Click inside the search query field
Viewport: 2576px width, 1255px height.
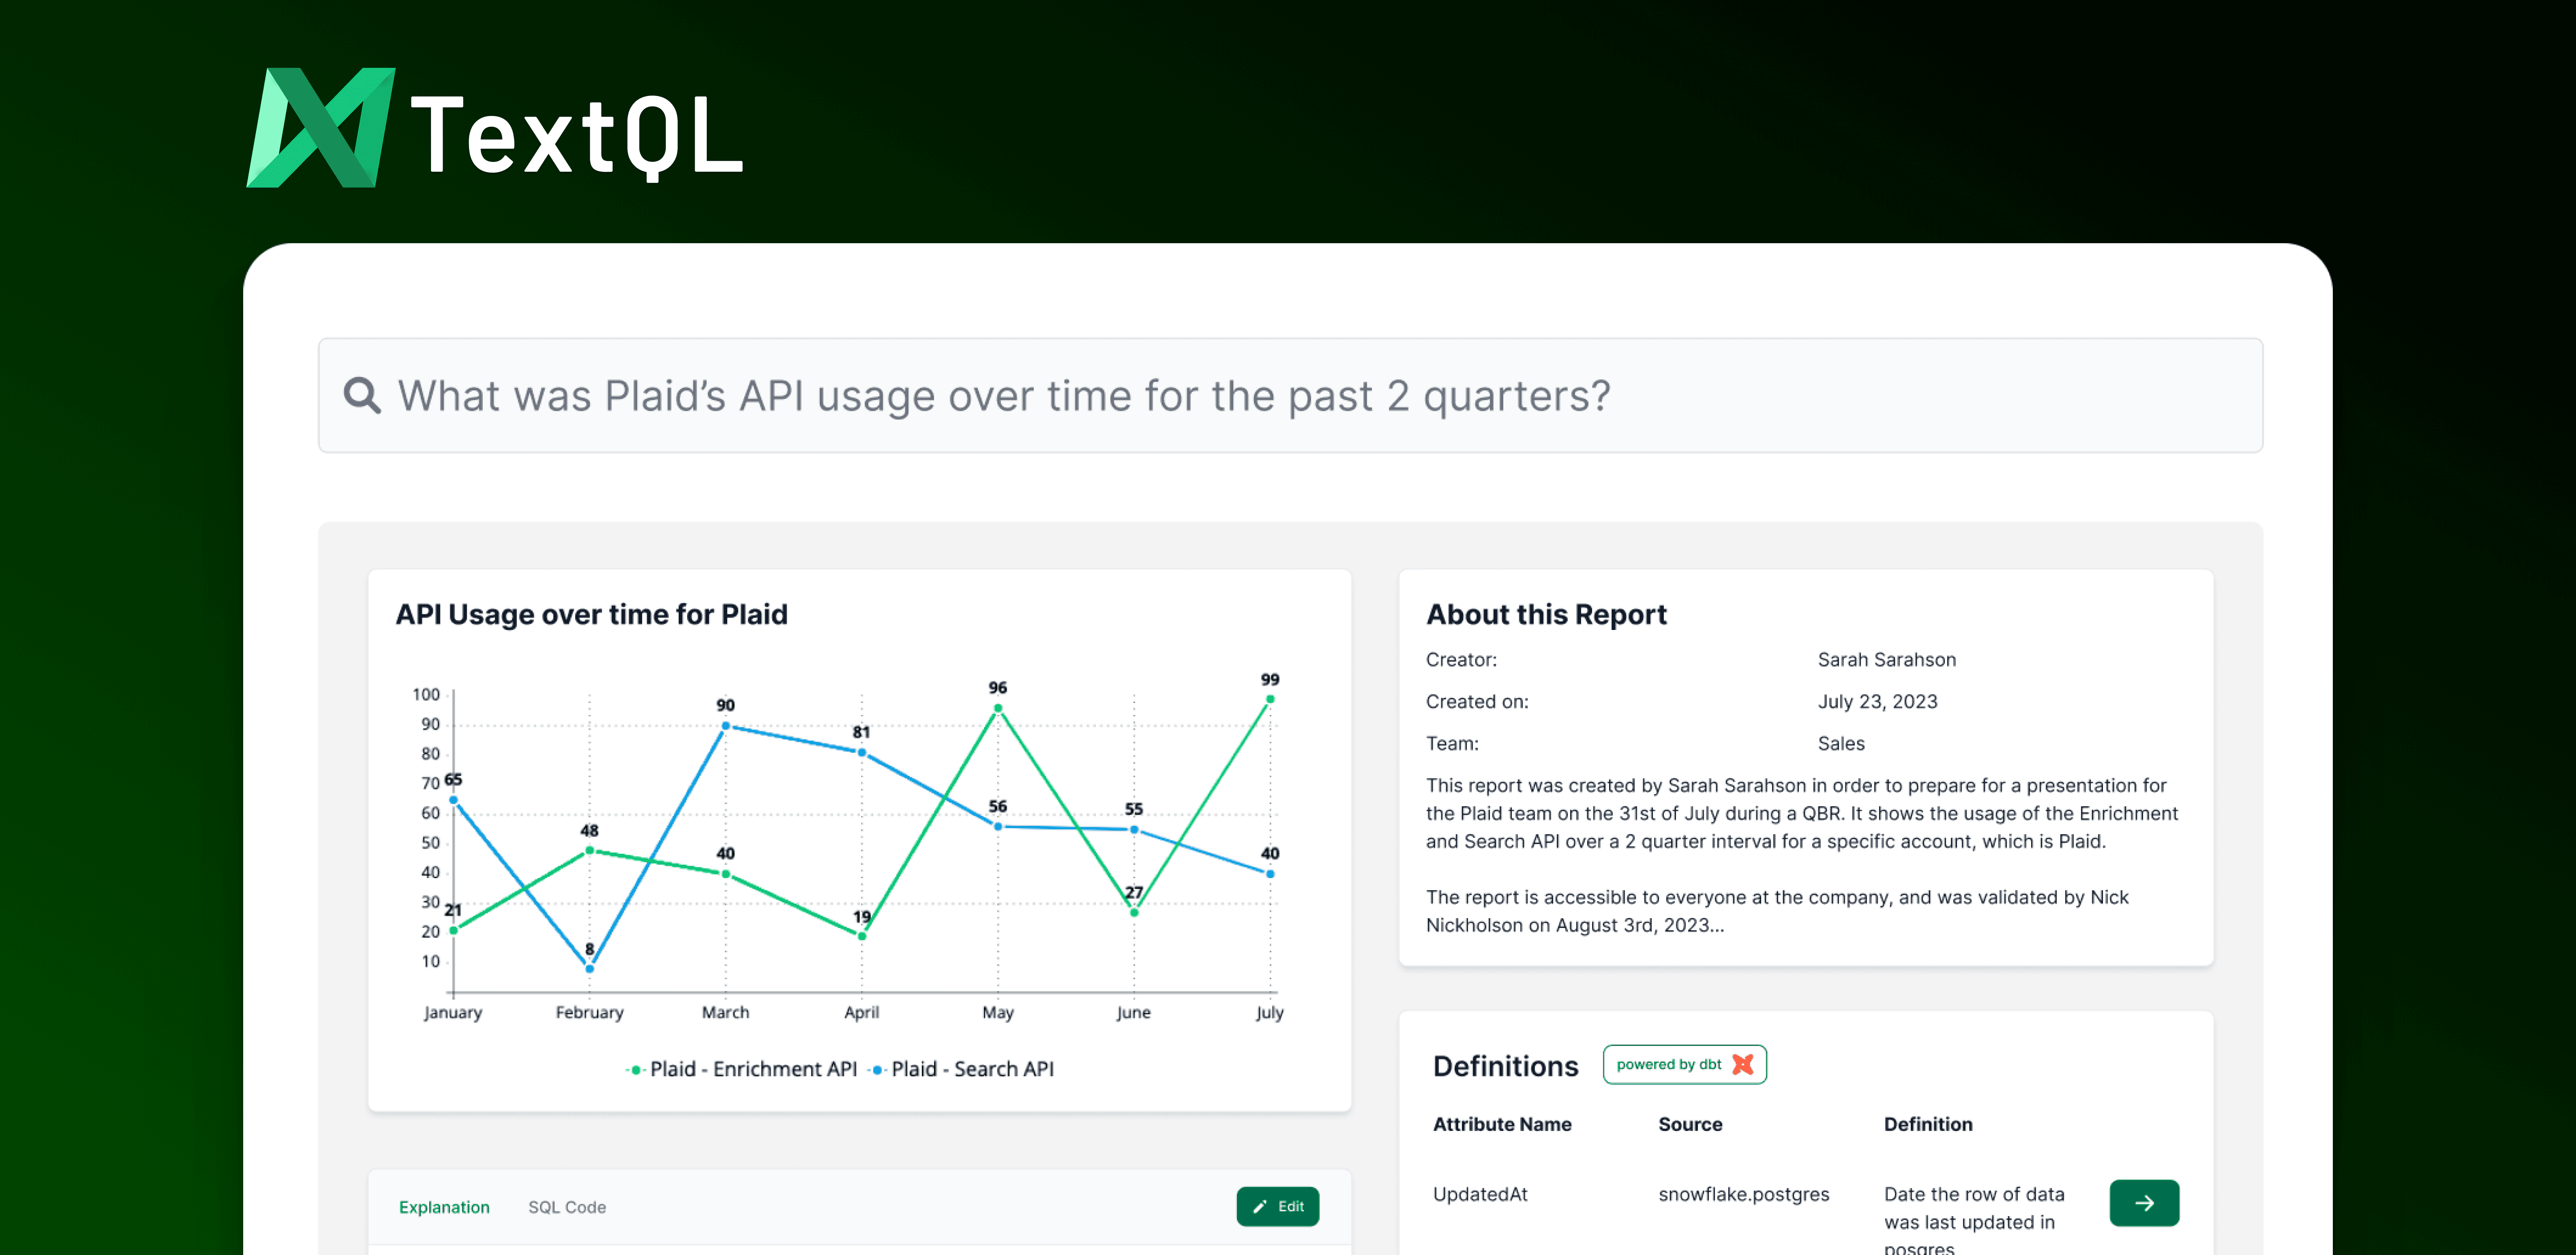click(1000, 396)
